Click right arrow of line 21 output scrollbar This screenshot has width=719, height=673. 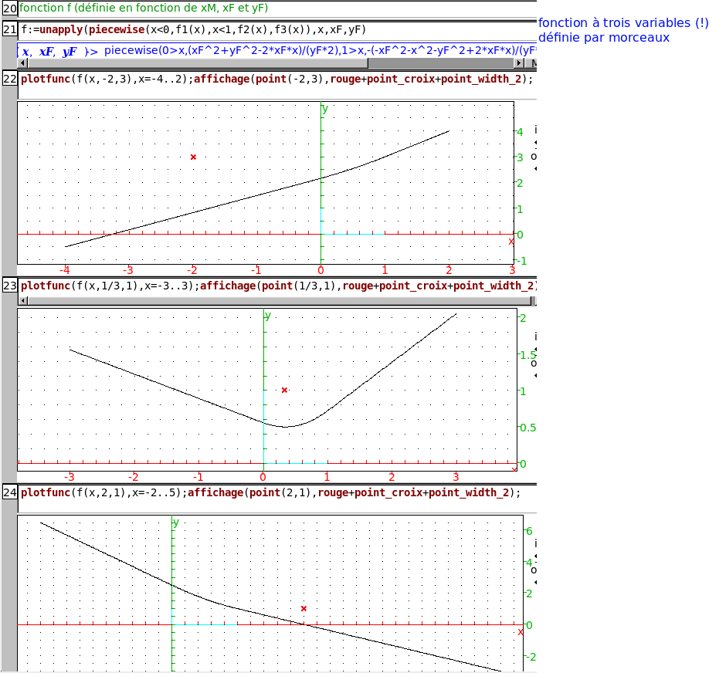click(x=519, y=63)
